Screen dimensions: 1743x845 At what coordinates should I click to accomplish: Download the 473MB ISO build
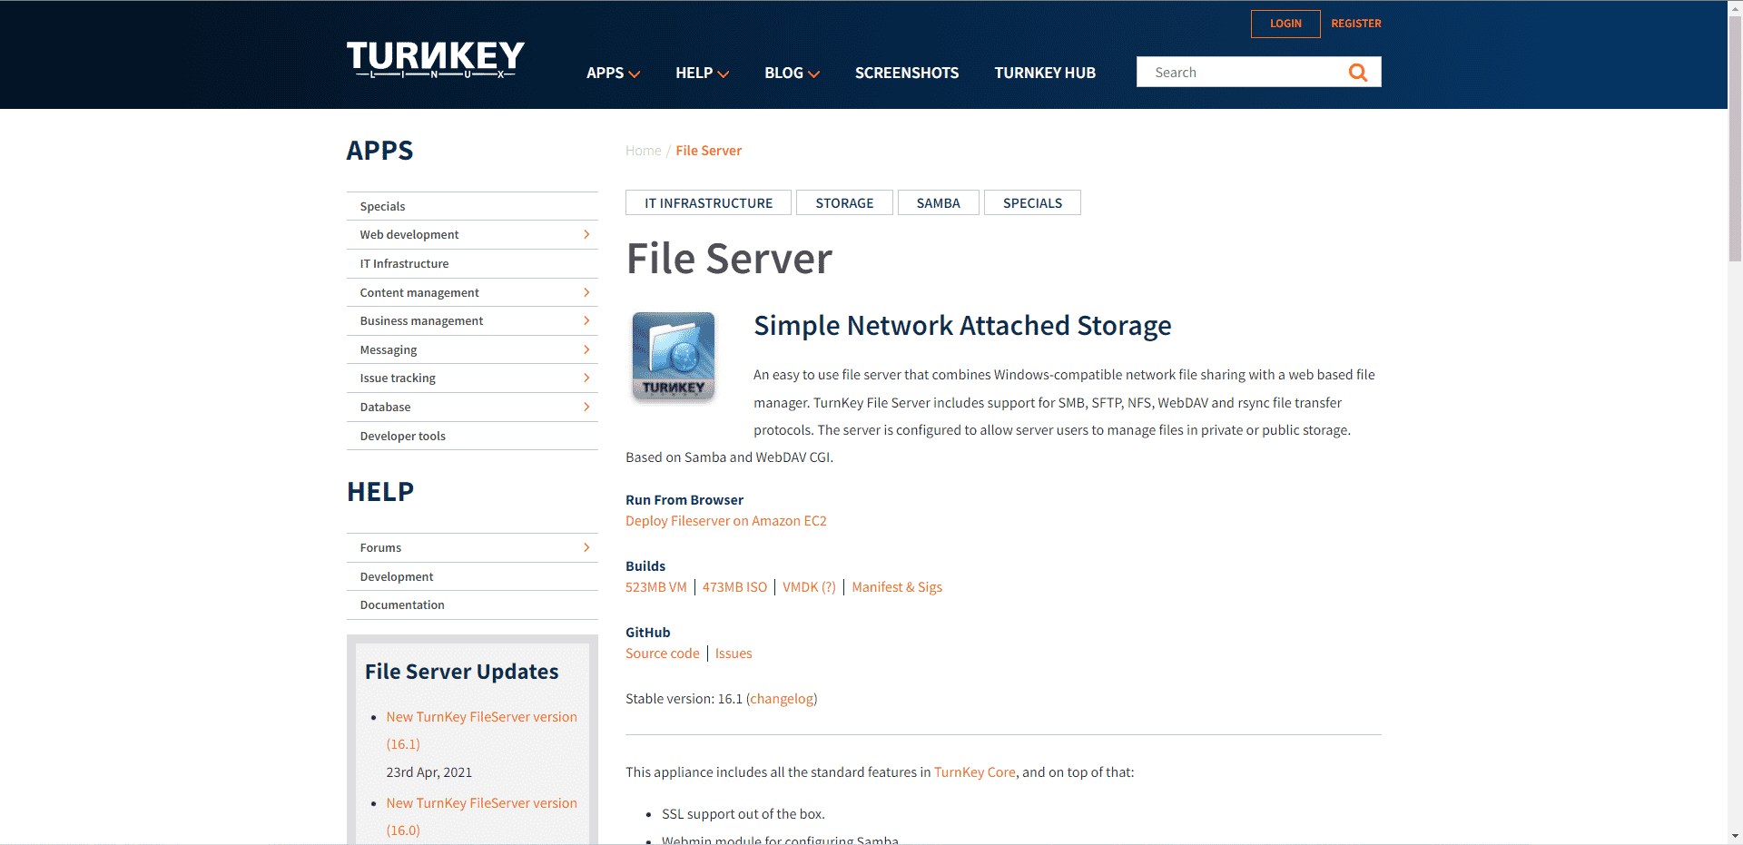click(x=734, y=587)
